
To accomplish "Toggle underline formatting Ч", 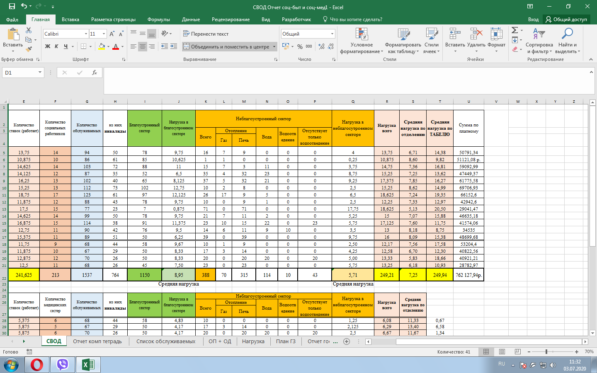I will coord(66,46).
